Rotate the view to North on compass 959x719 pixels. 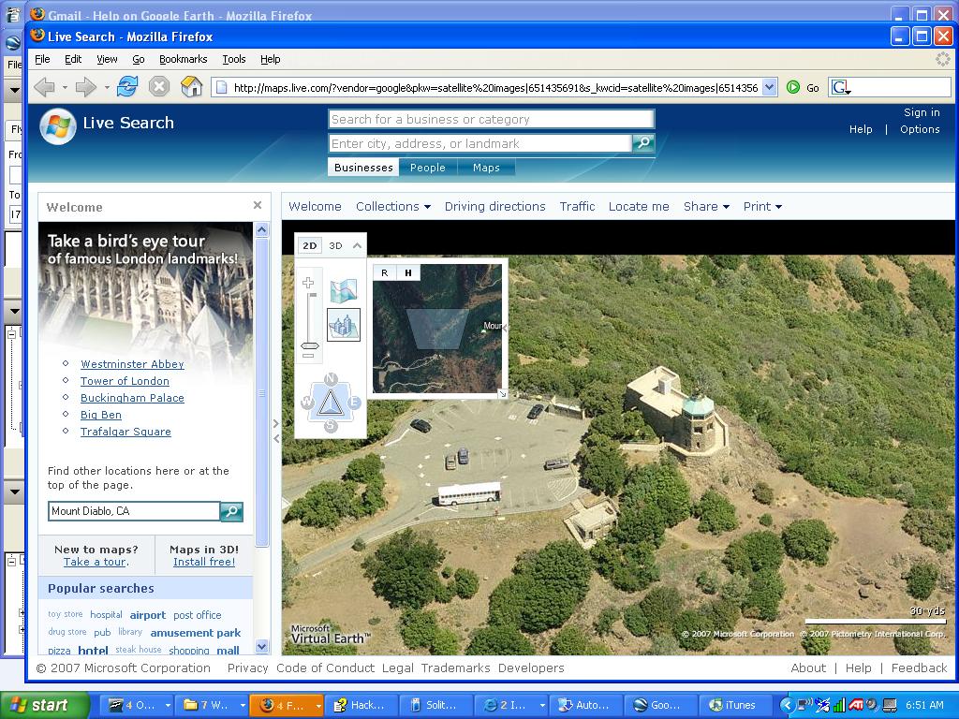[x=331, y=379]
